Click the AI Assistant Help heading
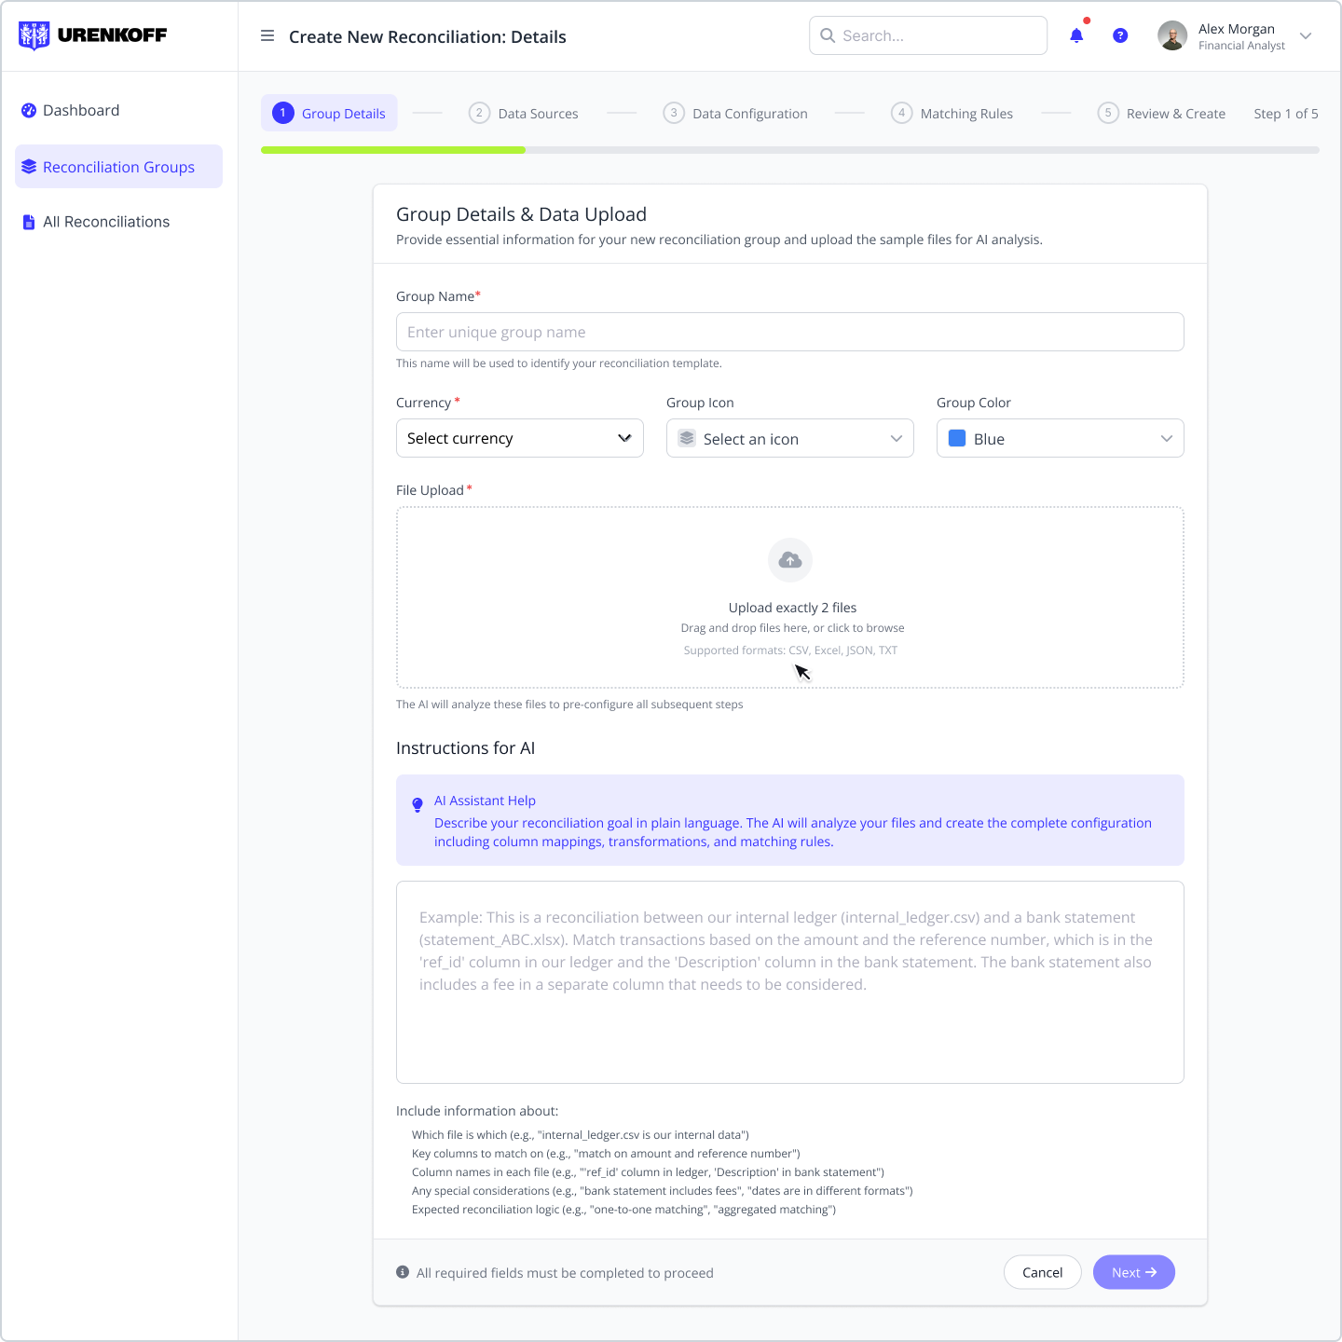This screenshot has width=1342, height=1342. point(485,801)
